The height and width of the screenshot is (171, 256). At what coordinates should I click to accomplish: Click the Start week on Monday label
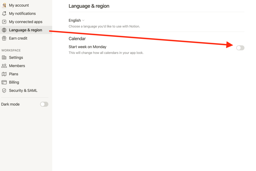coord(87,47)
